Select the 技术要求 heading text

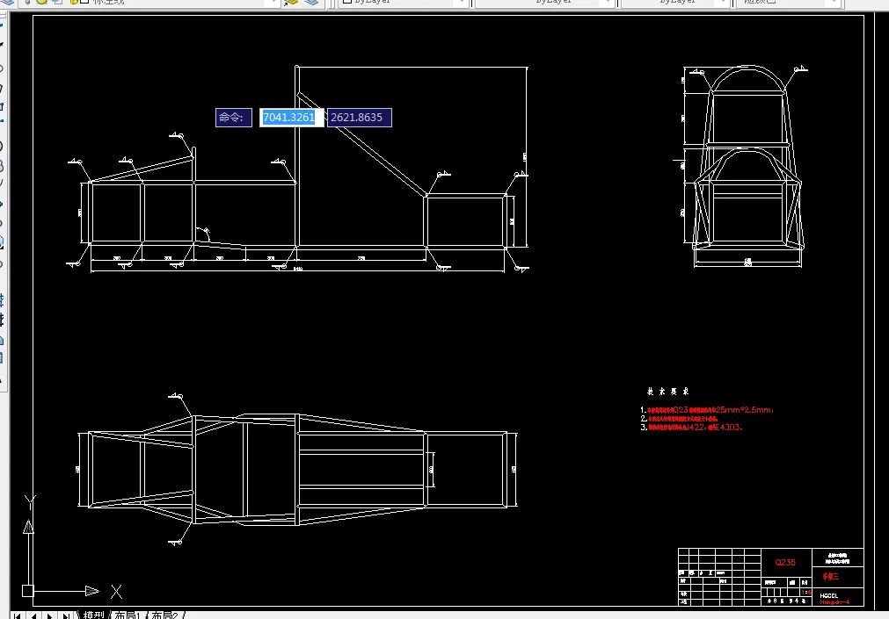tap(668, 392)
